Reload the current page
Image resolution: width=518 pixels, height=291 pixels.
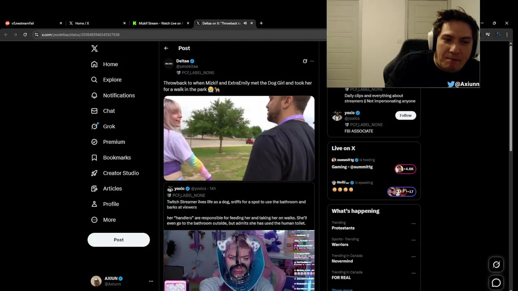[x=25, y=35]
